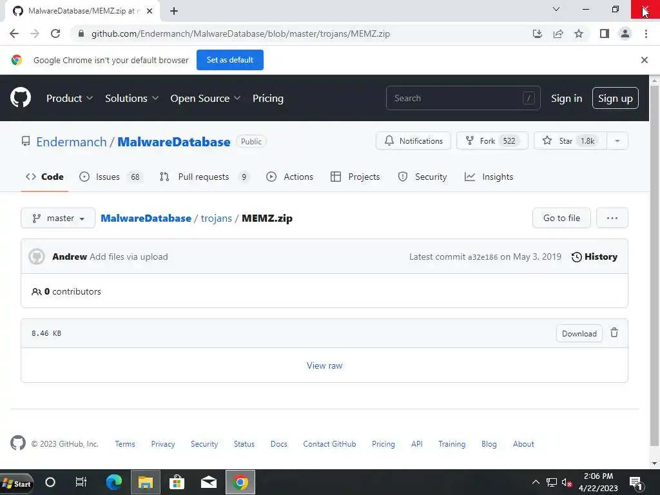Open master branch selector dropdown

click(58, 218)
